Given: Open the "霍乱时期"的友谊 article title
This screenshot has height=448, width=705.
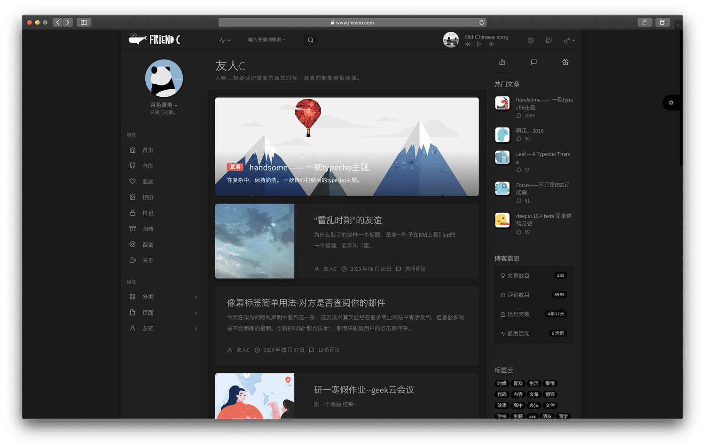Looking at the screenshot, I should point(348,220).
